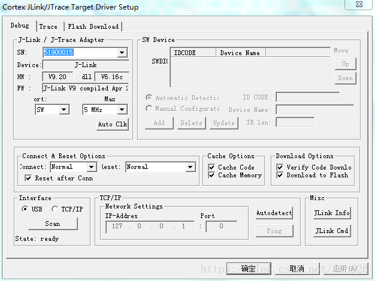Screen dimensions: 375x281
Task: Toggle Verify Code Download checkbox
Action: tap(280, 167)
